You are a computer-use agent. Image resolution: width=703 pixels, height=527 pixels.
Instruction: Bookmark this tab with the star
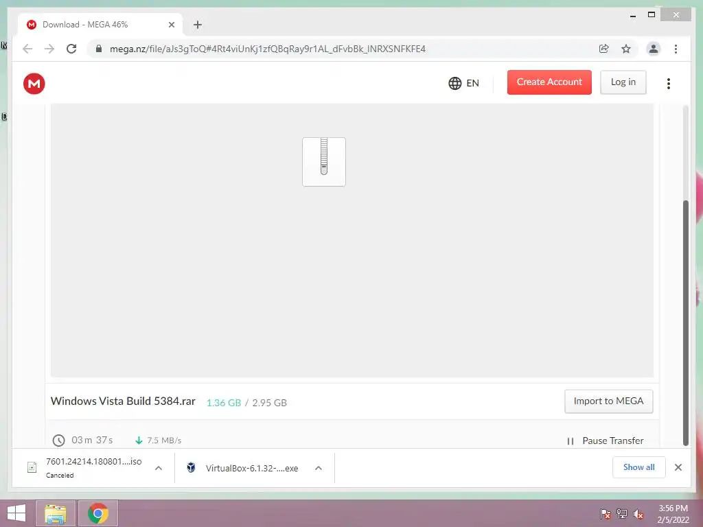626,49
